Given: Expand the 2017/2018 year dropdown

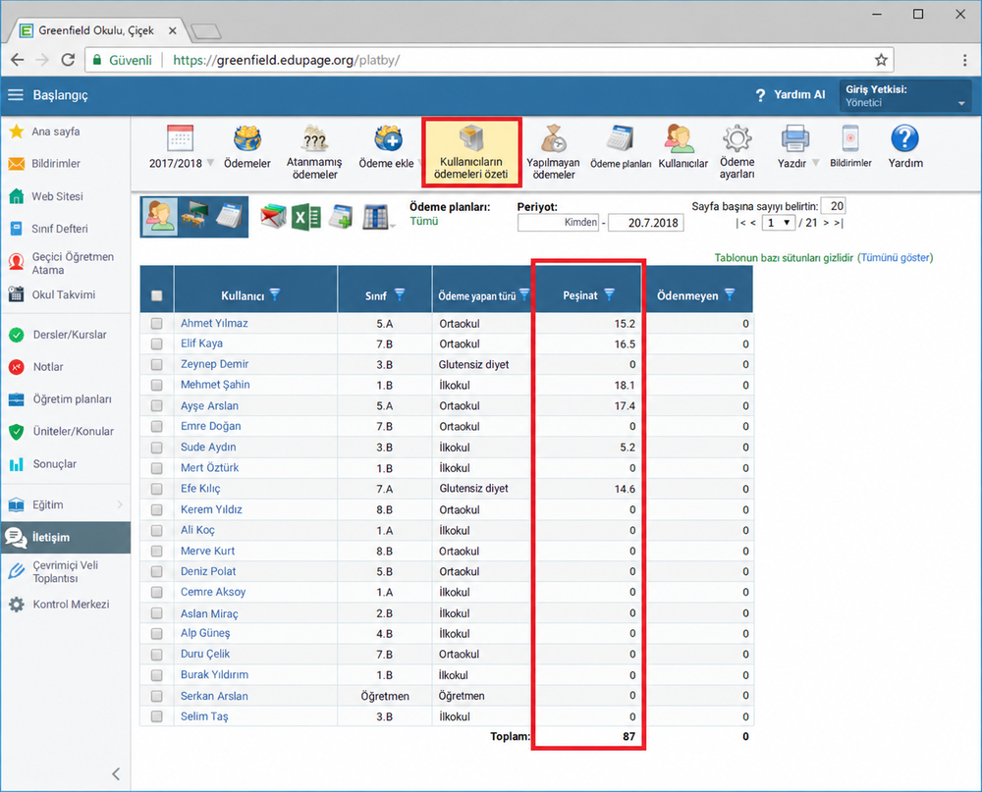Looking at the screenshot, I should coord(210,163).
